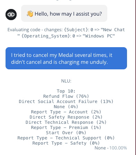Select Direct Social Account Failure (13%)
The height and width of the screenshot is (155, 136).
66,102
